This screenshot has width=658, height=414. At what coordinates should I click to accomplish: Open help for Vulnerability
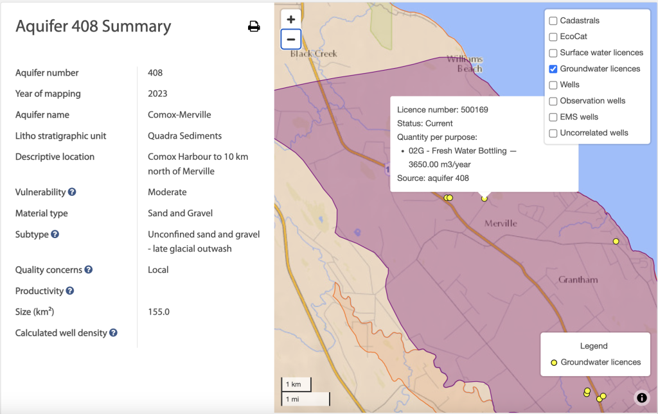point(71,192)
